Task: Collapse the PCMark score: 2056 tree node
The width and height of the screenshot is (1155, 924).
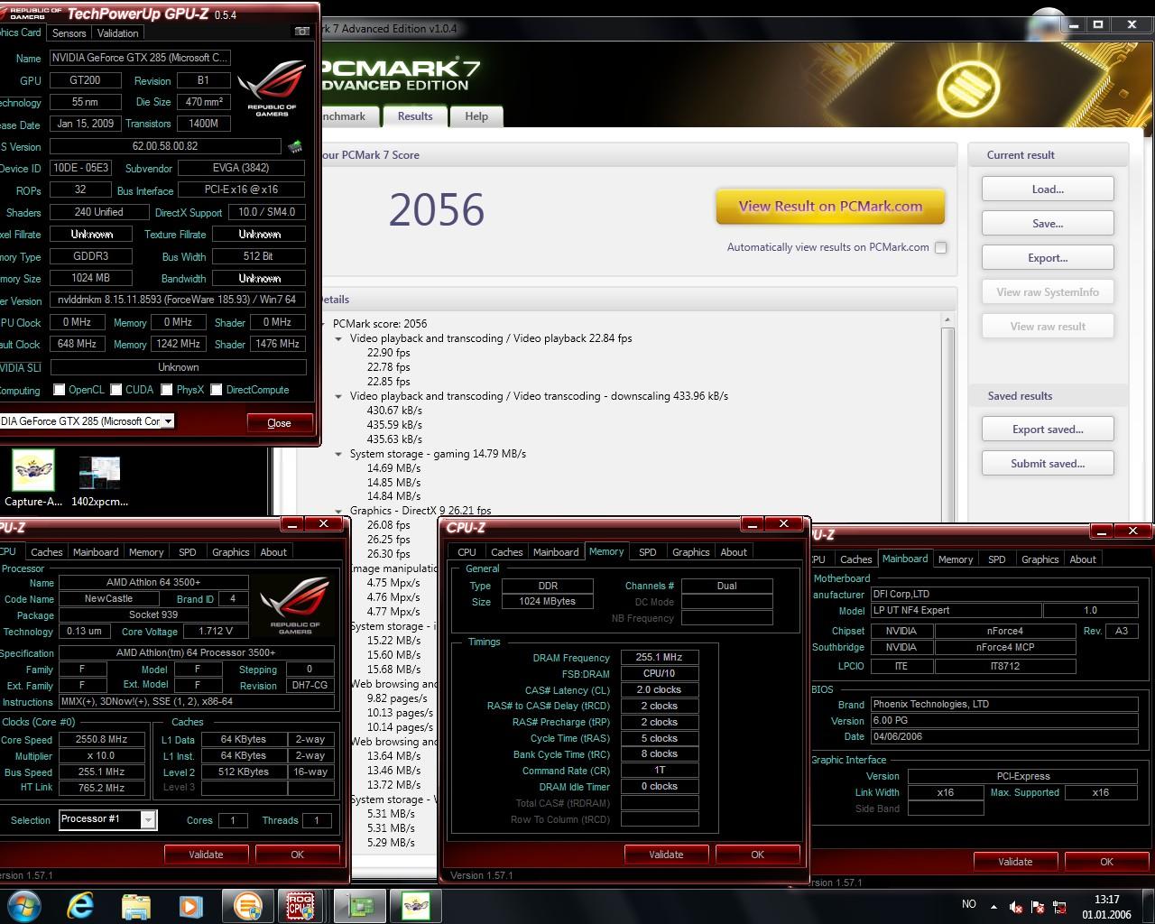Action: (323, 324)
